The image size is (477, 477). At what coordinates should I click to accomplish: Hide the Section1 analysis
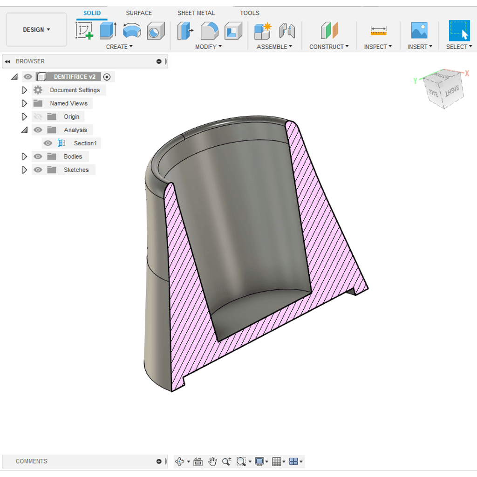pos(48,143)
